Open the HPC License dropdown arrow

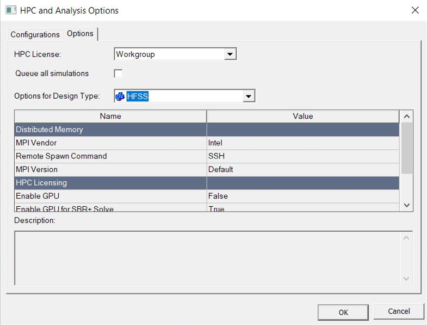point(230,54)
